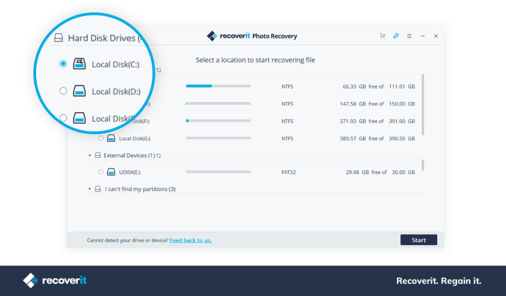Screen dimensions: 506x296
Task: Open the hamburger menu in title bar
Action: click(409, 36)
